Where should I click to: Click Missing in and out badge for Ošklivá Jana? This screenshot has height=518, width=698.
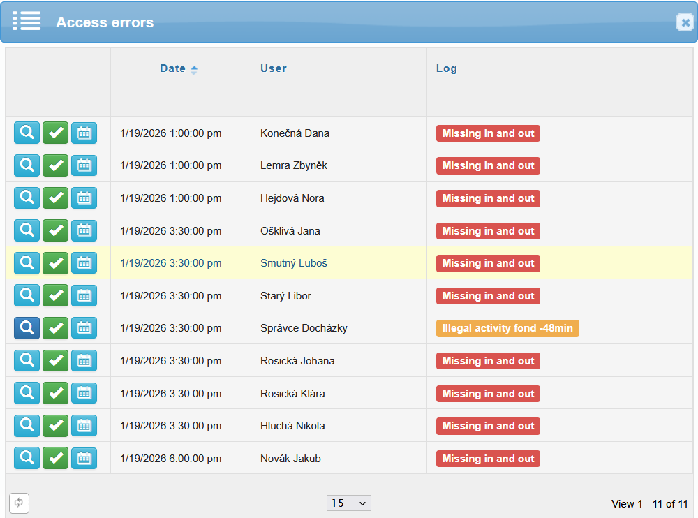[x=488, y=231]
